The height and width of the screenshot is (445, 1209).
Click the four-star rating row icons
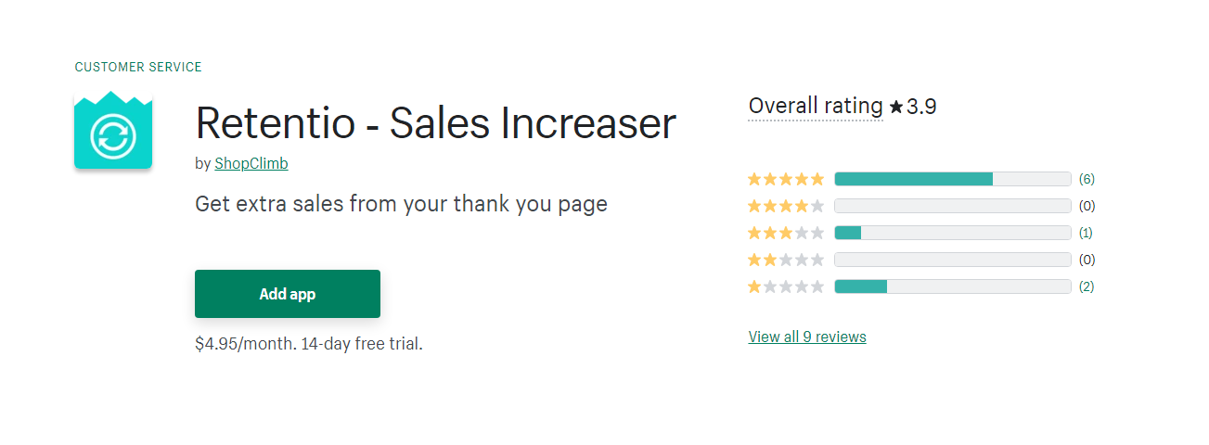tap(786, 206)
